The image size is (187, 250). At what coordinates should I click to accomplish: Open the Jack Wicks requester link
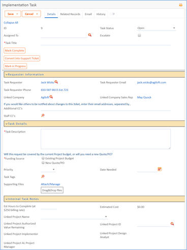[x=47, y=82]
